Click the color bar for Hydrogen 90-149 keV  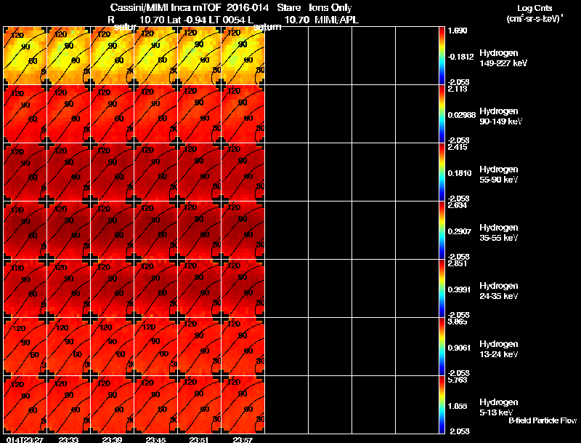click(x=442, y=113)
